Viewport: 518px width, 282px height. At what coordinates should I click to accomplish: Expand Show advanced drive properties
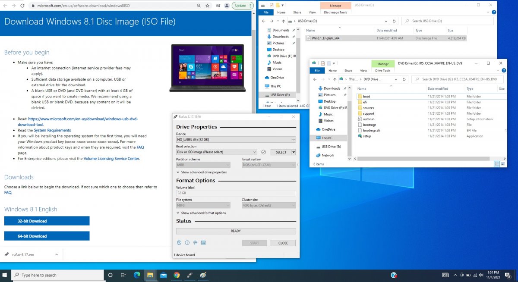point(201,172)
